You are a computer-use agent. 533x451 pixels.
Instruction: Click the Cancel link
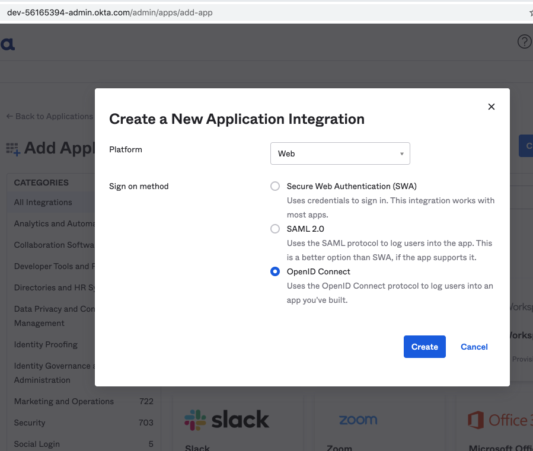(x=474, y=347)
